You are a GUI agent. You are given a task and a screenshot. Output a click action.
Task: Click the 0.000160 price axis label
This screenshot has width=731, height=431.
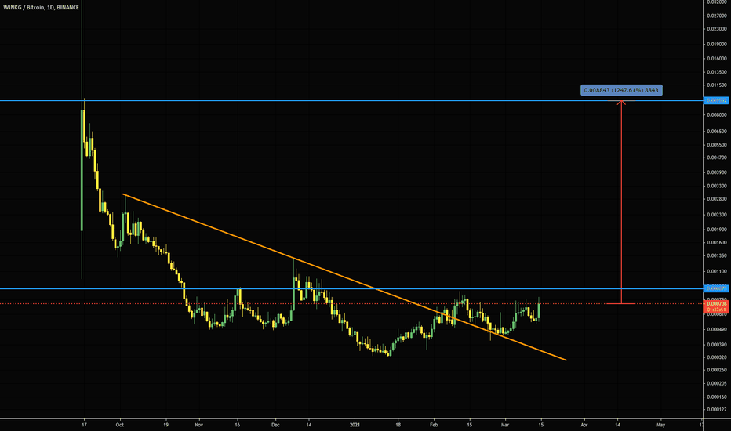[x=717, y=397]
